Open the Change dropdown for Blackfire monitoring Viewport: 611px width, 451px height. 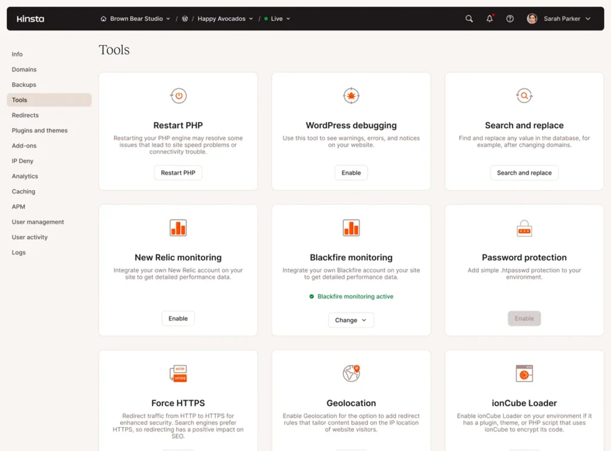click(351, 320)
